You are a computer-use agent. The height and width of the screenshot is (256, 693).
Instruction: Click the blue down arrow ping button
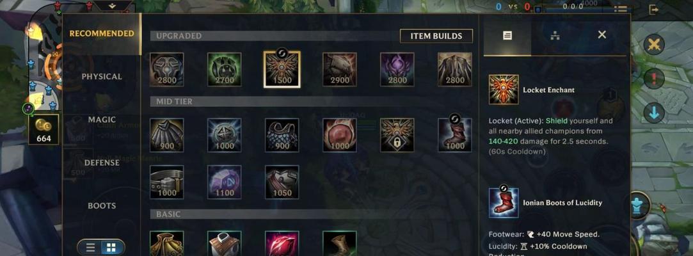(654, 113)
